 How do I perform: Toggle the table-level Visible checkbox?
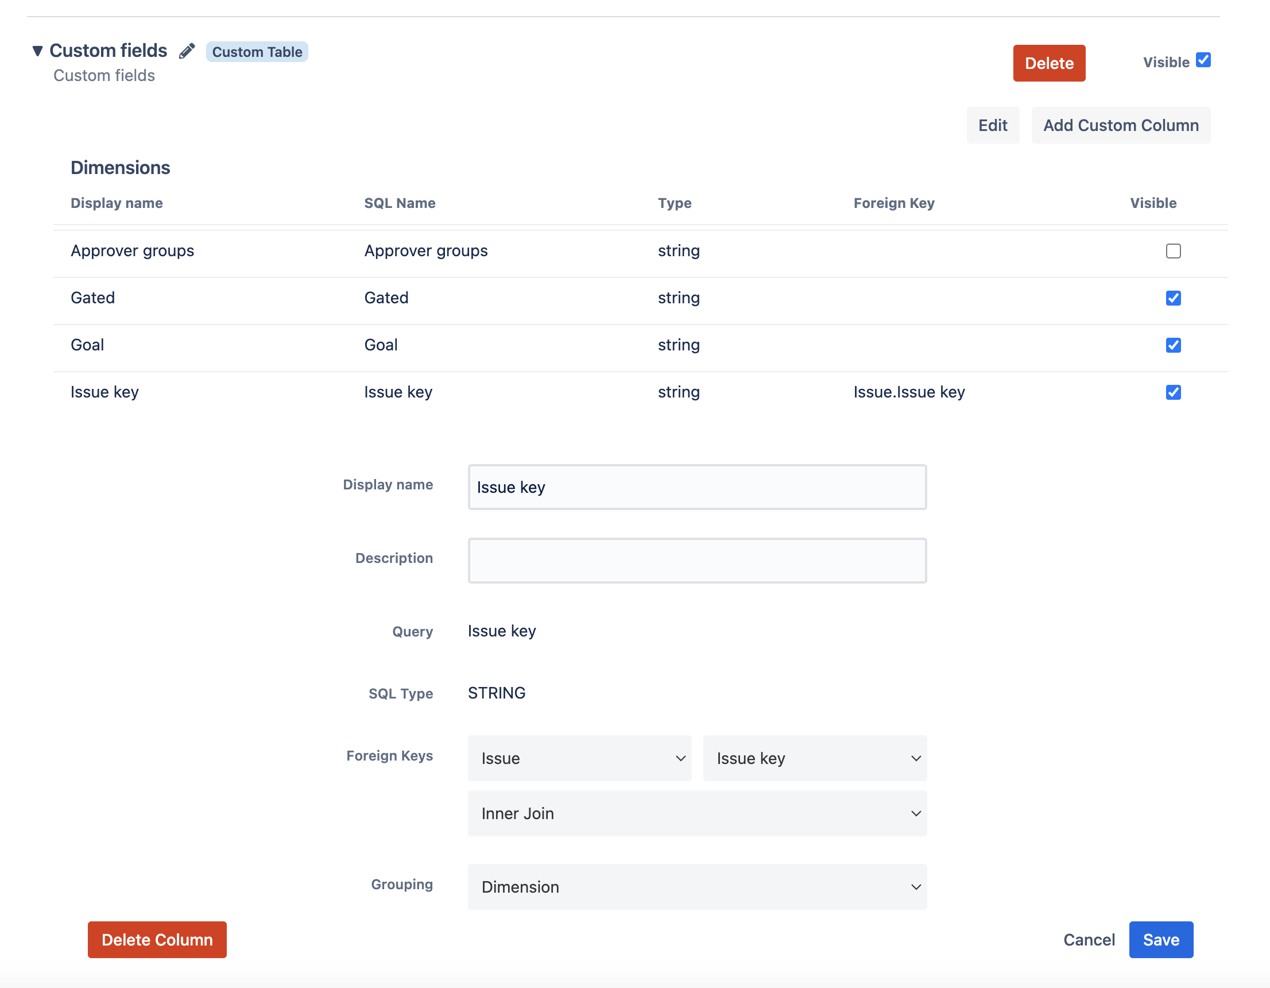(x=1203, y=60)
